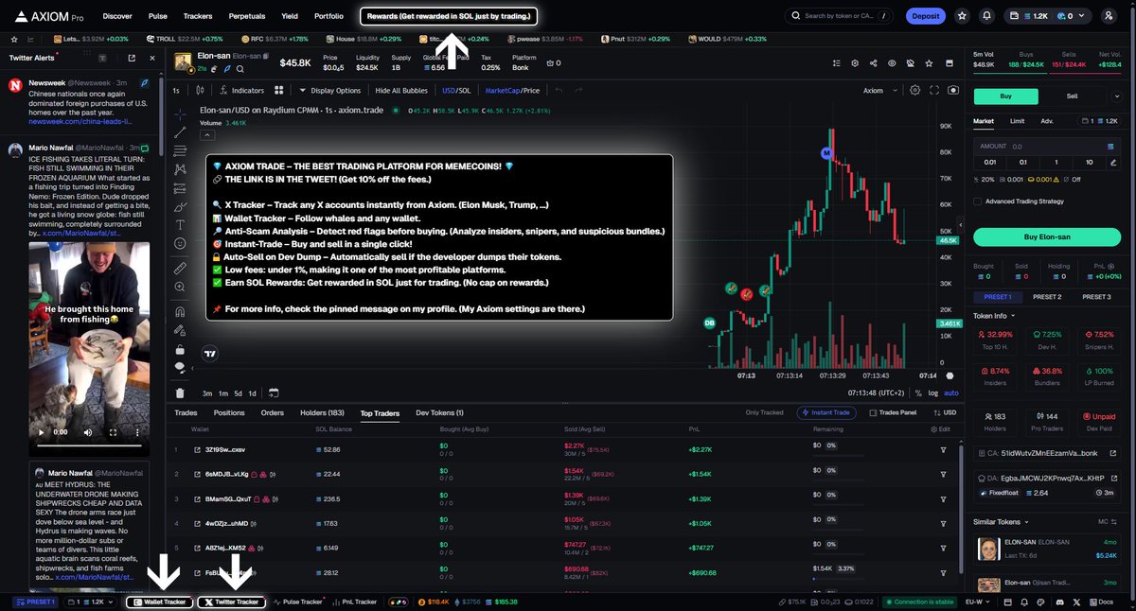Search Elon-san on X magnifier icon

point(240,69)
